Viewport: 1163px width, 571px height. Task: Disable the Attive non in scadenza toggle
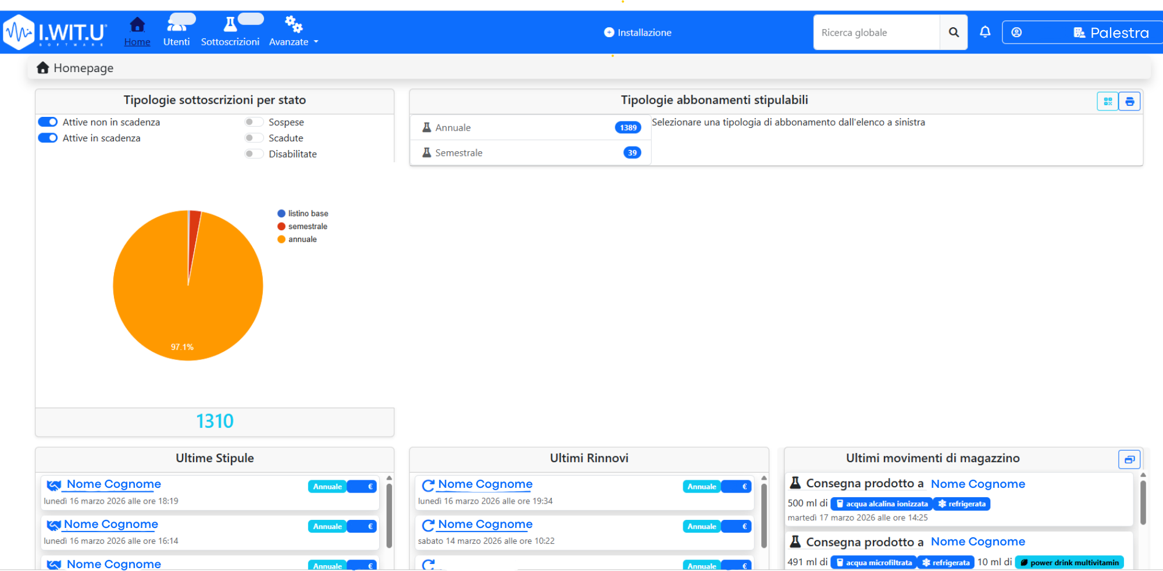[x=48, y=122]
